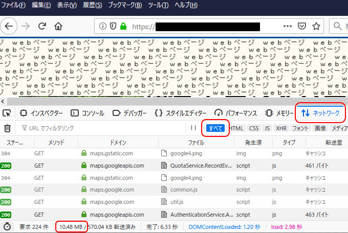Viewport: 348px width, 233px height.
Task: Open performance analysis stopwatch icon
Action: (7, 226)
